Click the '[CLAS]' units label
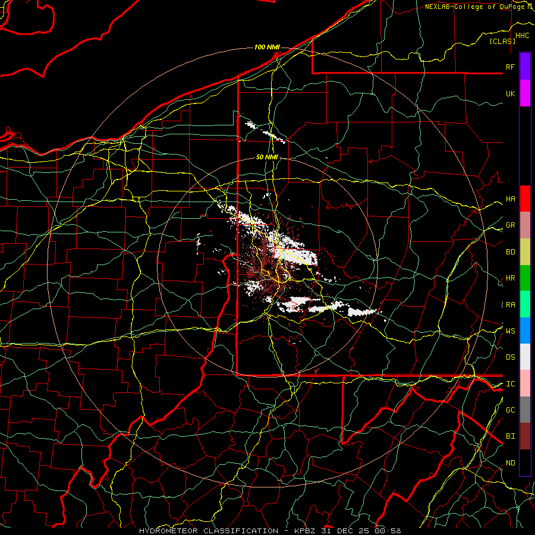Screen dimensions: 535x535 502,41
